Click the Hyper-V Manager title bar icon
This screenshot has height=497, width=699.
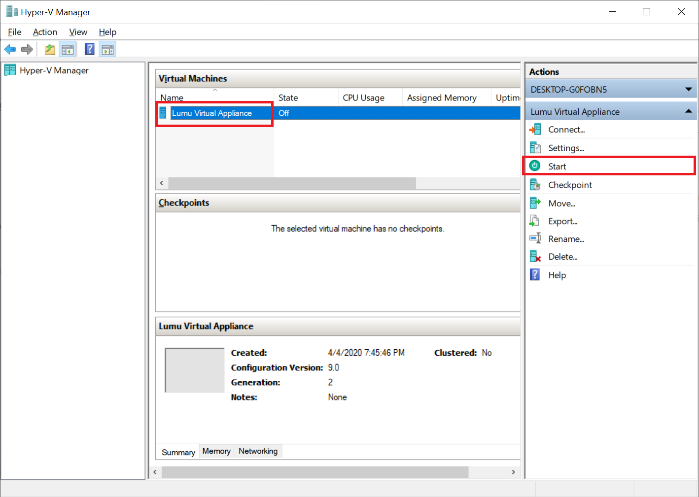12,11
